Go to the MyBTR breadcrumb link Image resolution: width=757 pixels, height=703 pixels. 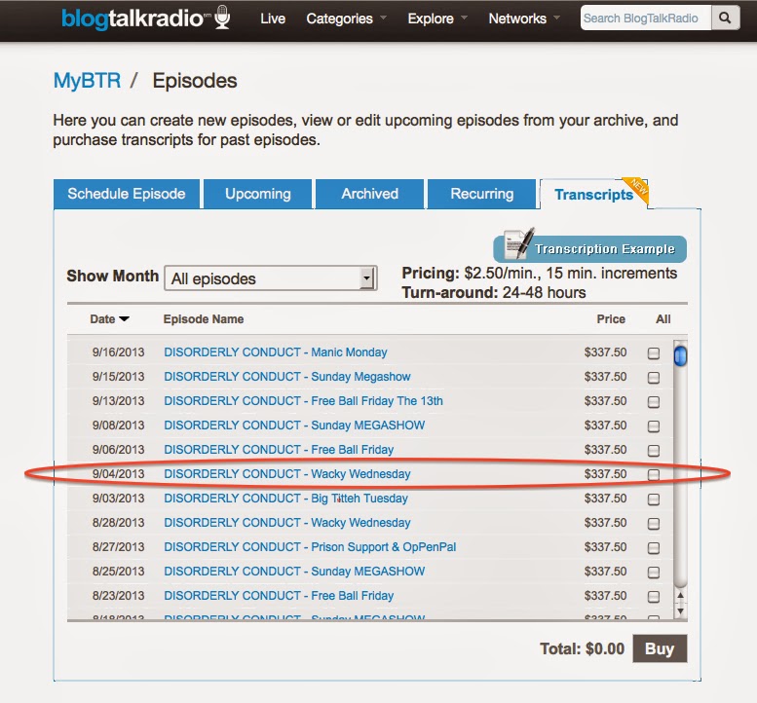click(87, 81)
